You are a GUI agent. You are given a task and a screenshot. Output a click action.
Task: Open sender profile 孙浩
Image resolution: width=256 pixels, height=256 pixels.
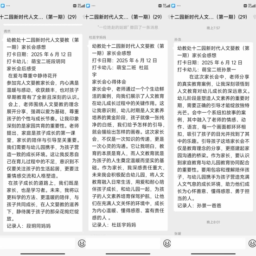point(178,39)
